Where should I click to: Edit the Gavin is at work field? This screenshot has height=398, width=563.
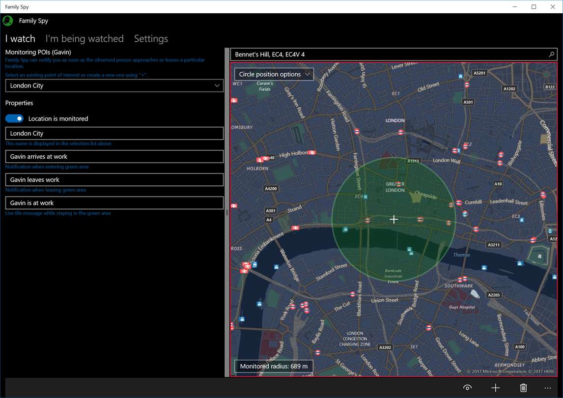pyautogui.click(x=114, y=203)
